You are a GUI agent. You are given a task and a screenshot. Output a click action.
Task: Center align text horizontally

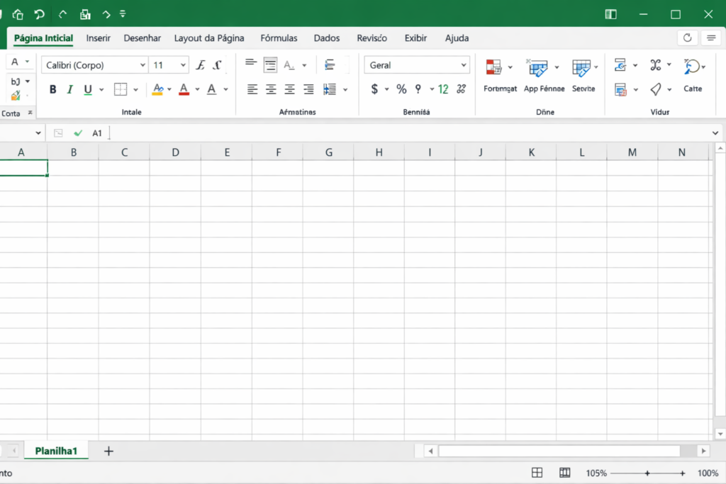(x=271, y=89)
